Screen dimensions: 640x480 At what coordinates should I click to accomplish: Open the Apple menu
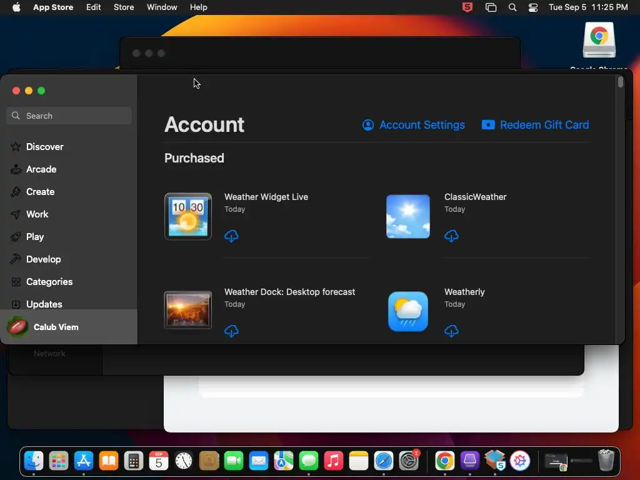[16, 7]
